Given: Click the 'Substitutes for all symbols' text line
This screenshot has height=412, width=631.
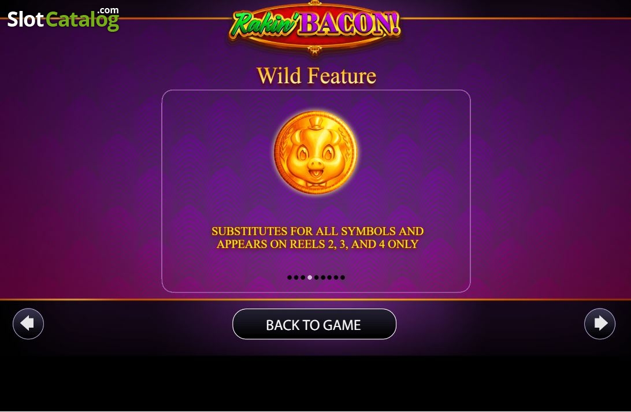Looking at the screenshot, I should click(x=317, y=231).
